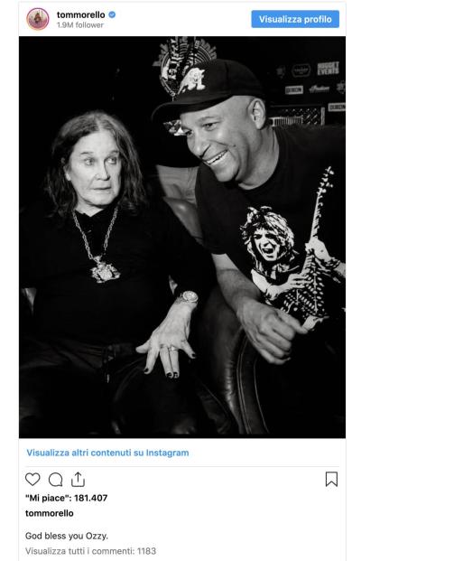This screenshot has height=561, width=454.
Task: Click the Visualizza profilo button
Action: point(295,19)
